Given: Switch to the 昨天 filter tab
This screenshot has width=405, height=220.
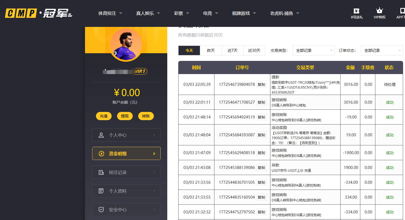Looking at the screenshot, I should click(x=211, y=50).
